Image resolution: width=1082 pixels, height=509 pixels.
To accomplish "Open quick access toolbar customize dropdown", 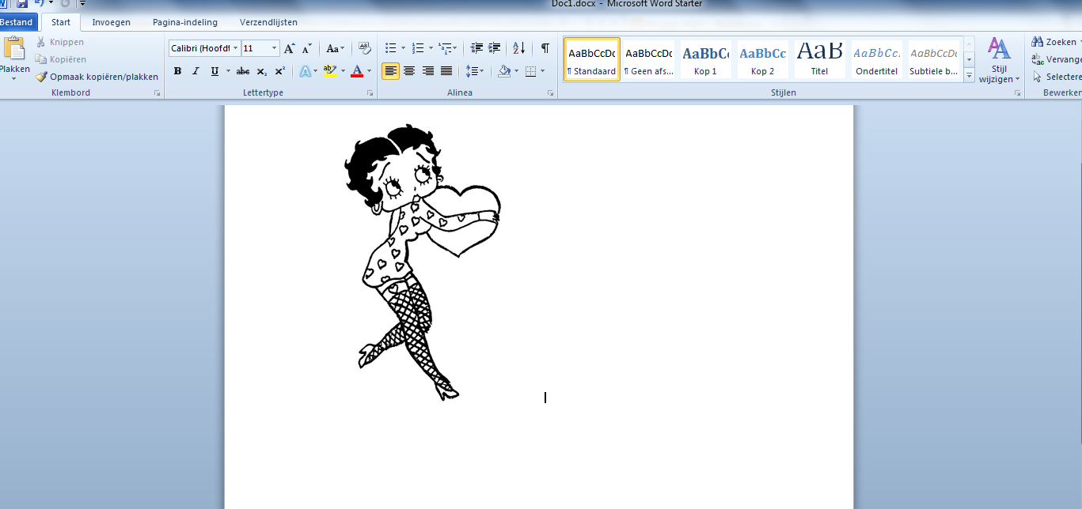I will (x=82, y=3).
